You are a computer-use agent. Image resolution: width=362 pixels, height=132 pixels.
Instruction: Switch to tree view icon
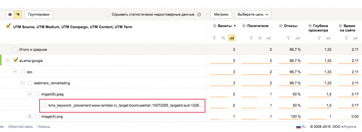click(x=18, y=14)
